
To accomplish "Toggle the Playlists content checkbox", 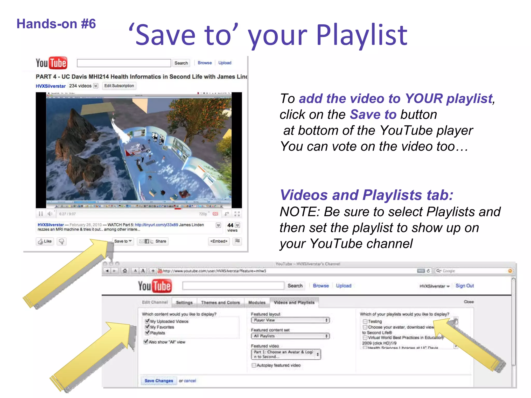I will coord(147,332).
